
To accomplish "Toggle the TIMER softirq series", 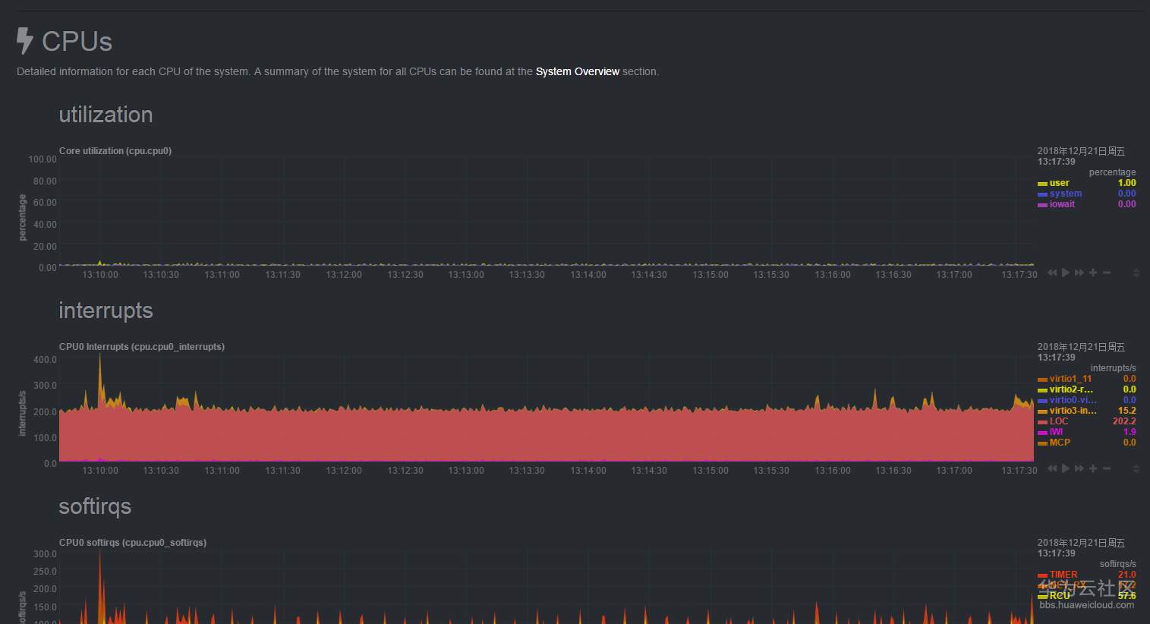I will click(x=1063, y=575).
